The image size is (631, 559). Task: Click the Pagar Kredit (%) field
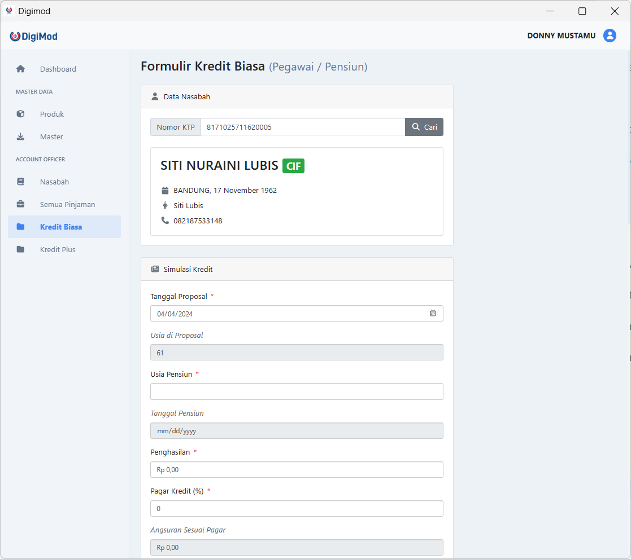tap(297, 508)
